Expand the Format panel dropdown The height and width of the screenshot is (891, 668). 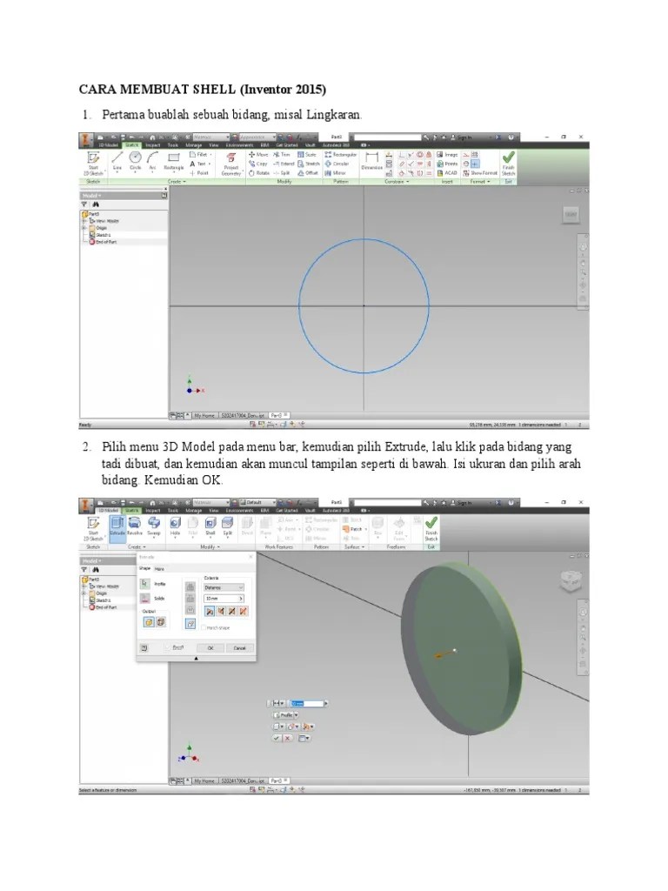coord(480,182)
